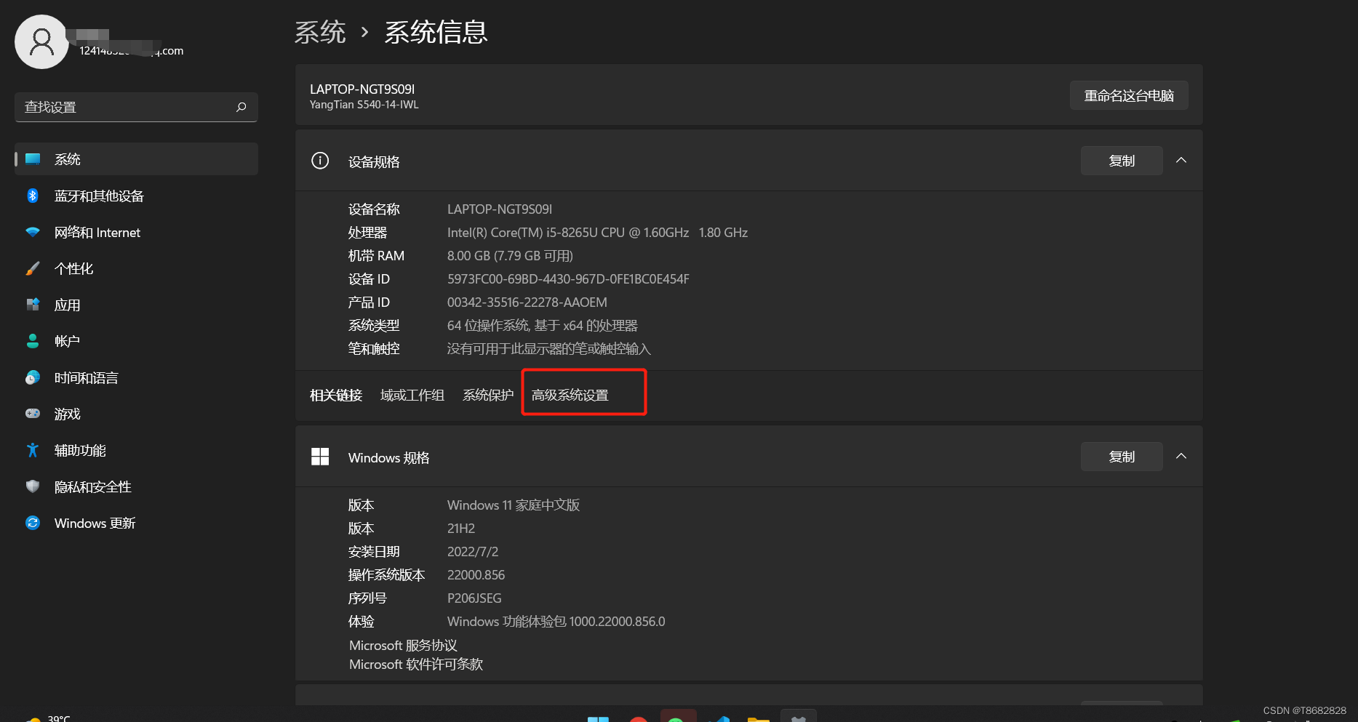This screenshot has width=1358, height=722.
Task: Open Apps (应用) from its icon
Action: tap(33, 305)
